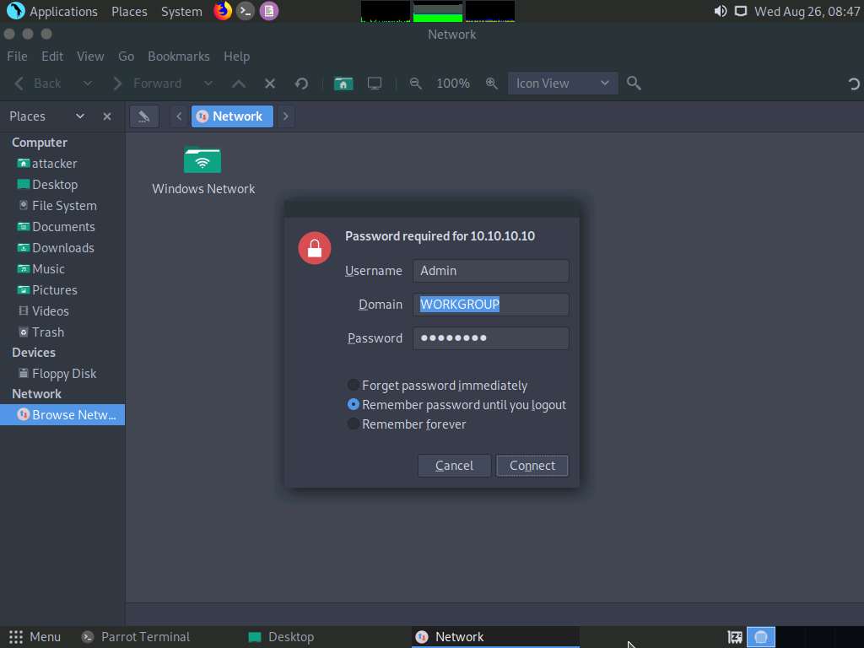The width and height of the screenshot is (864, 648).
Task: Open search with the magnifying glass icon
Action: coord(633,84)
